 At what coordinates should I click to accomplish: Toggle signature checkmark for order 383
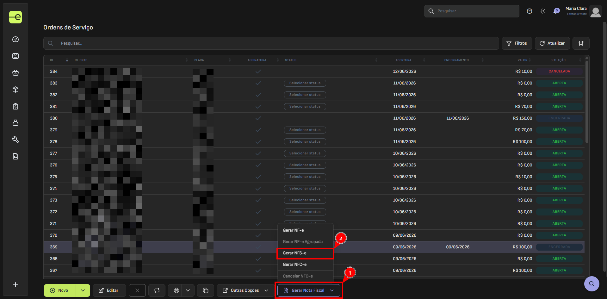click(x=258, y=83)
